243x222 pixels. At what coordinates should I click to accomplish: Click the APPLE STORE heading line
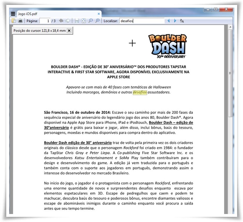click(x=119, y=77)
